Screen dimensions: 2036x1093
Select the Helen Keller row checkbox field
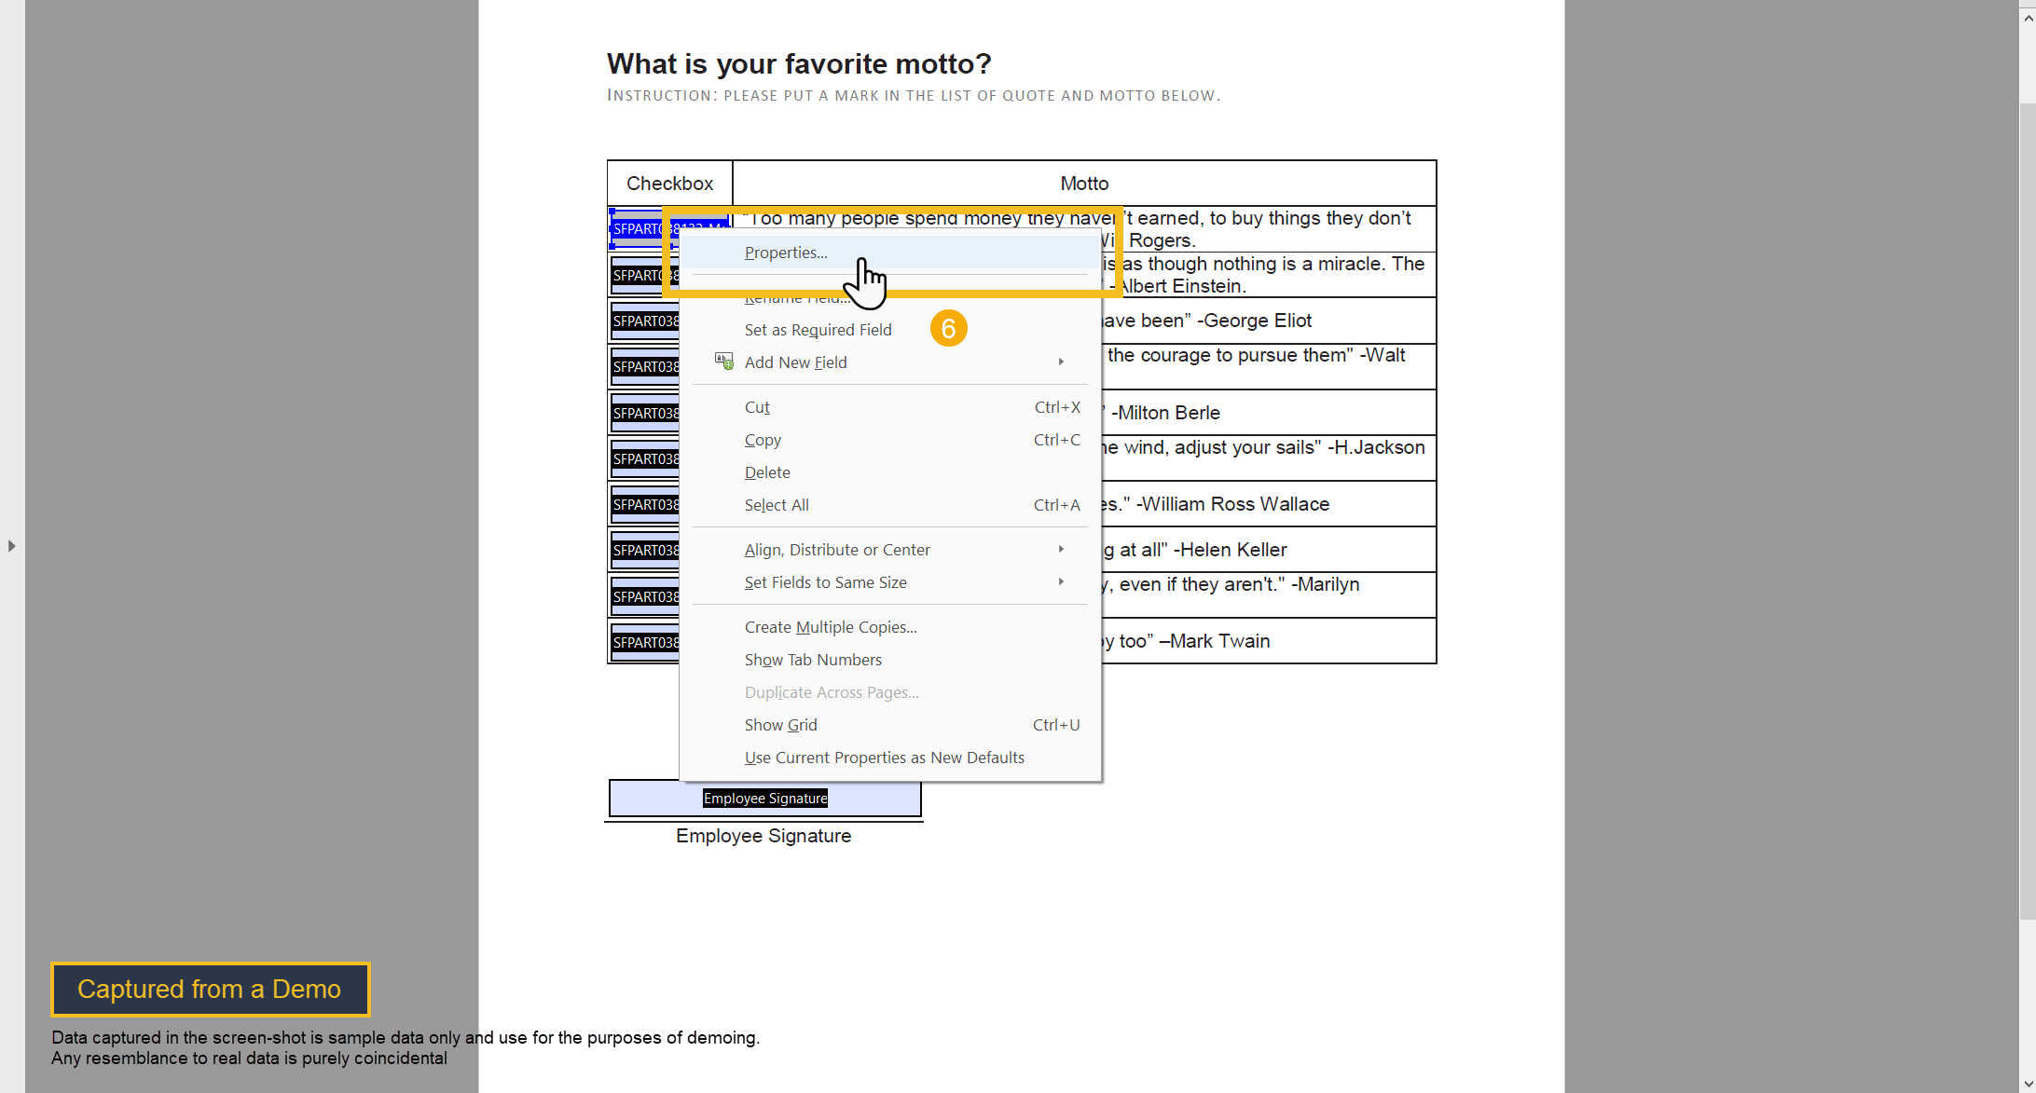[x=645, y=551]
